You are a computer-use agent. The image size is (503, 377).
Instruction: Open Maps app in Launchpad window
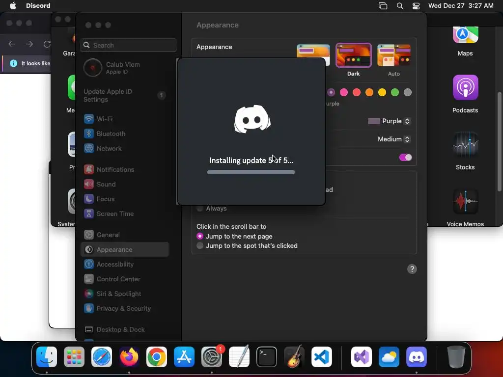[465, 35]
